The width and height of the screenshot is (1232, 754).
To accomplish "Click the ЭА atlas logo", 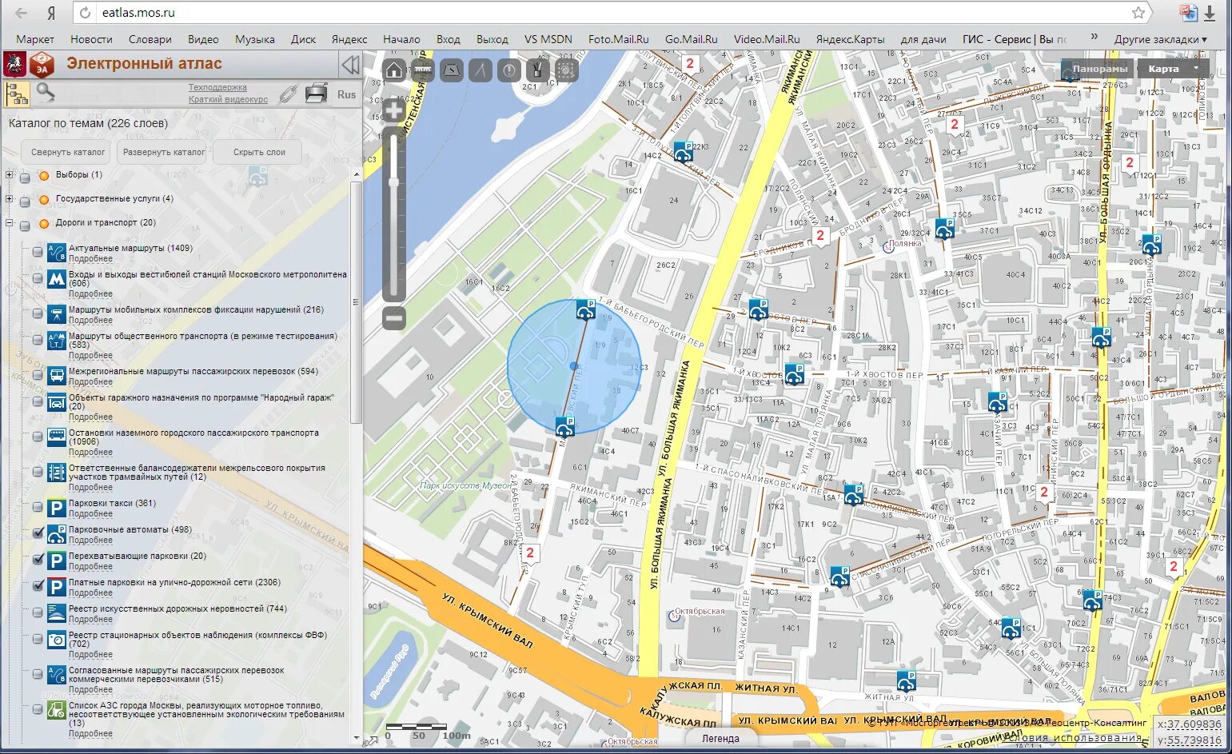I will pos(42,64).
